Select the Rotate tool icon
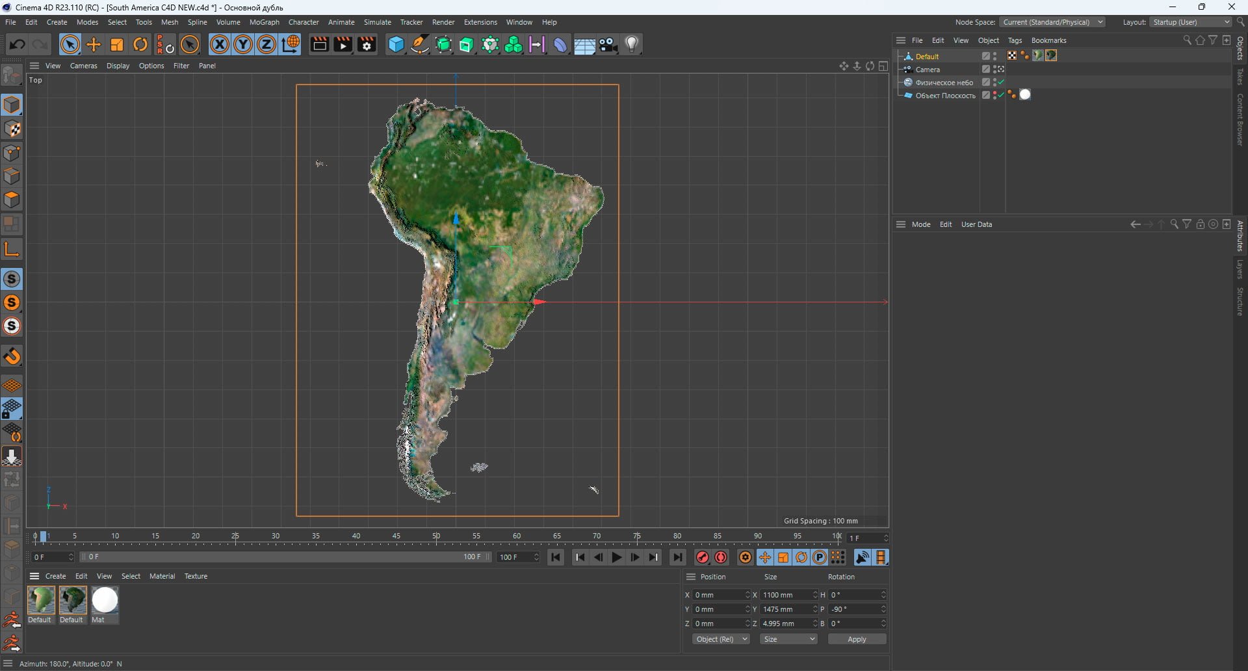 coord(140,44)
